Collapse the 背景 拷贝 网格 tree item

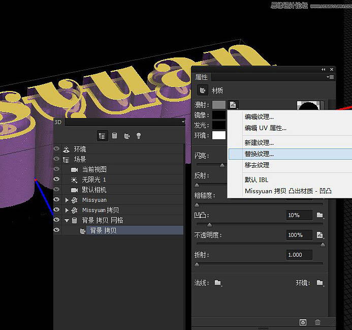coord(67,221)
